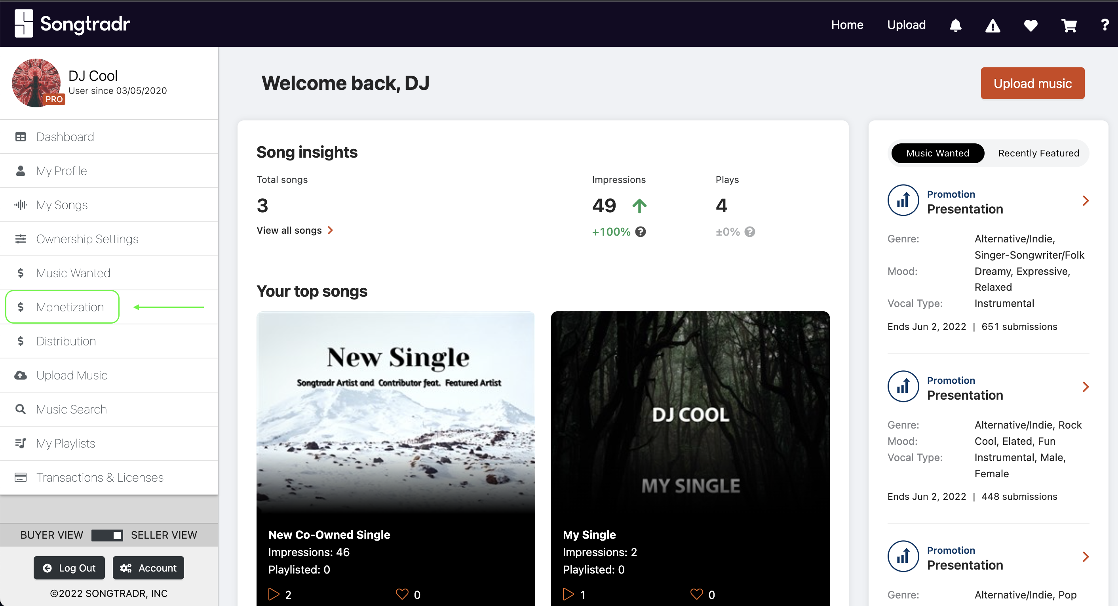Click the third Promotion Presentation chart icon
Screen dimensions: 1118x606
(903, 556)
